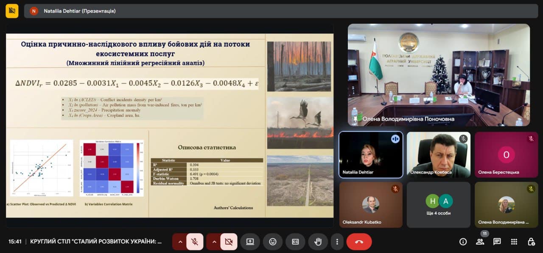Open host controls lock icon
This screenshot has width=543, height=253.
click(531, 242)
